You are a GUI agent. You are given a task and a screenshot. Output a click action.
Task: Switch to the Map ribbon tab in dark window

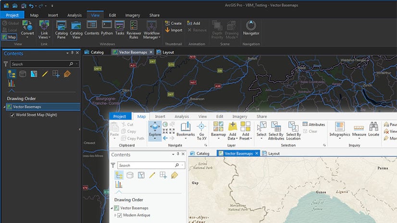point(34,15)
